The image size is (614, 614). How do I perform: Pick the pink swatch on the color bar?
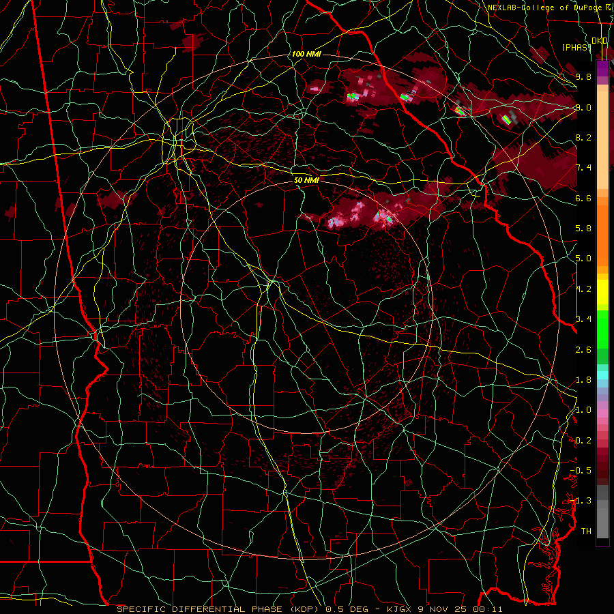tap(602, 413)
